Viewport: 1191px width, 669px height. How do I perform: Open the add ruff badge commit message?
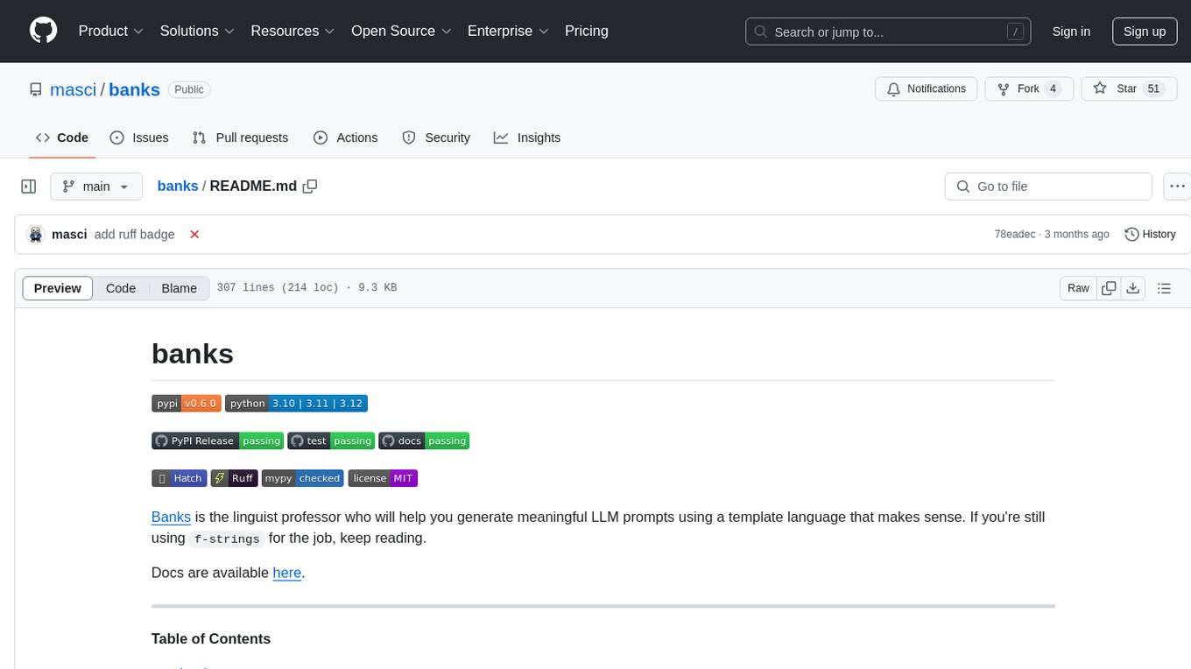point(135,234)
